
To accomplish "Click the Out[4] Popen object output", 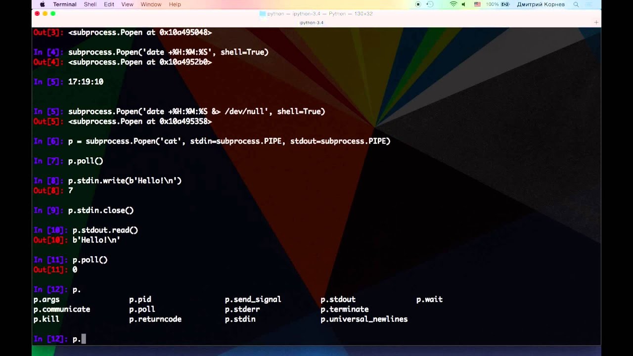I will 140,62.
